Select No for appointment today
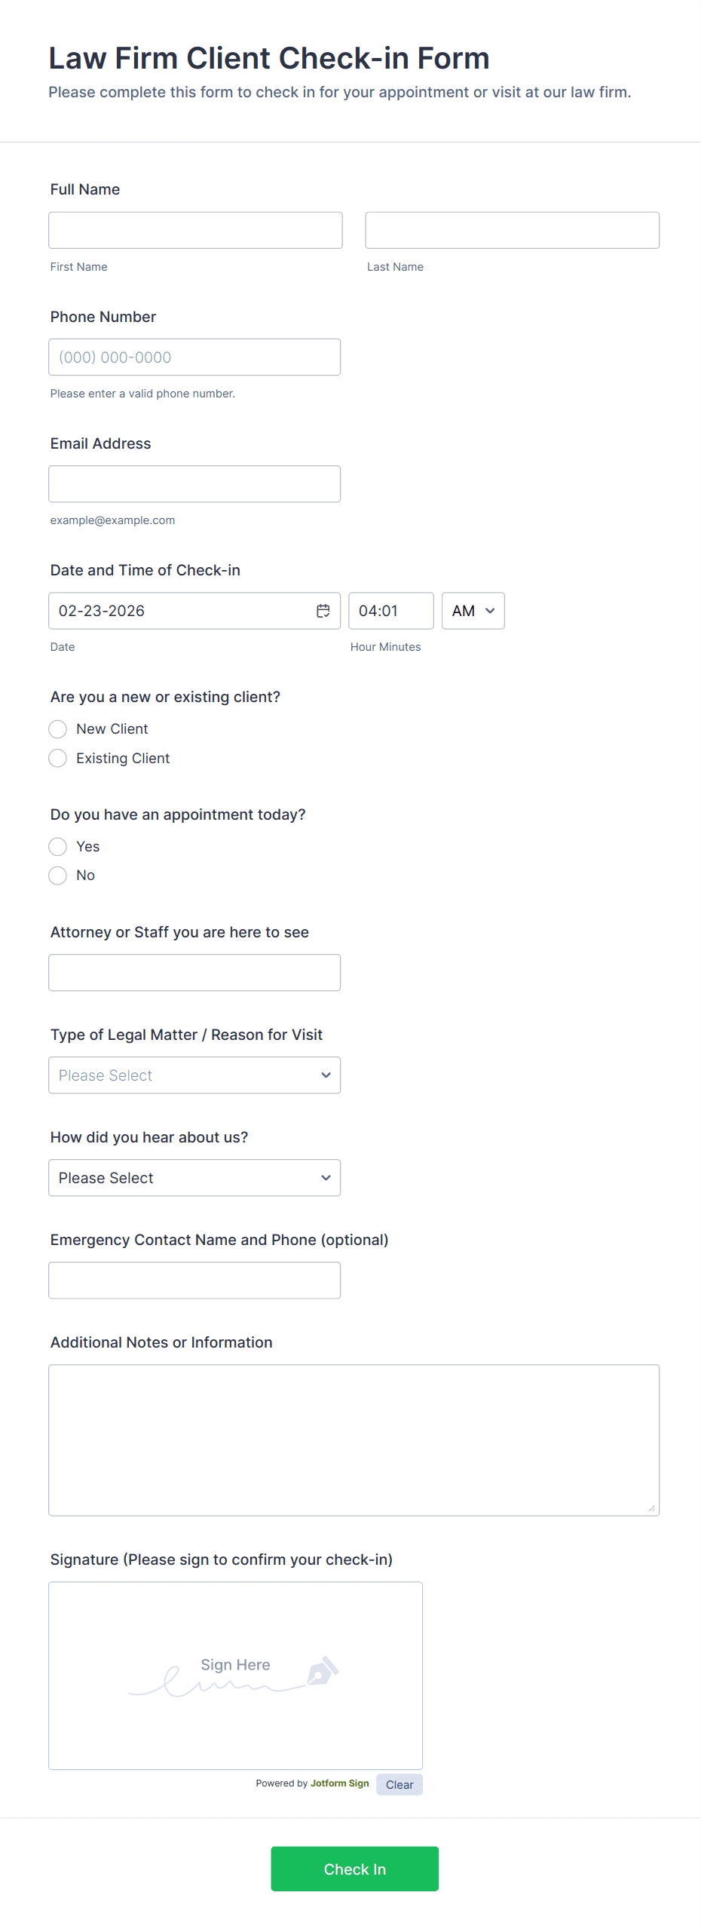The height and width of the screenshot is (1929, 701). click(58, 876)
